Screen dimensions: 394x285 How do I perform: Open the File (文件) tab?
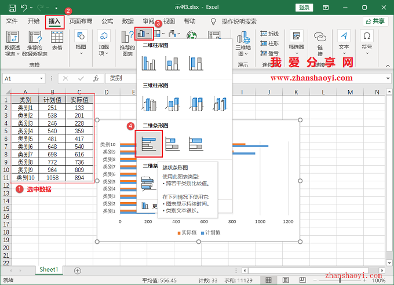pos(12,21)
